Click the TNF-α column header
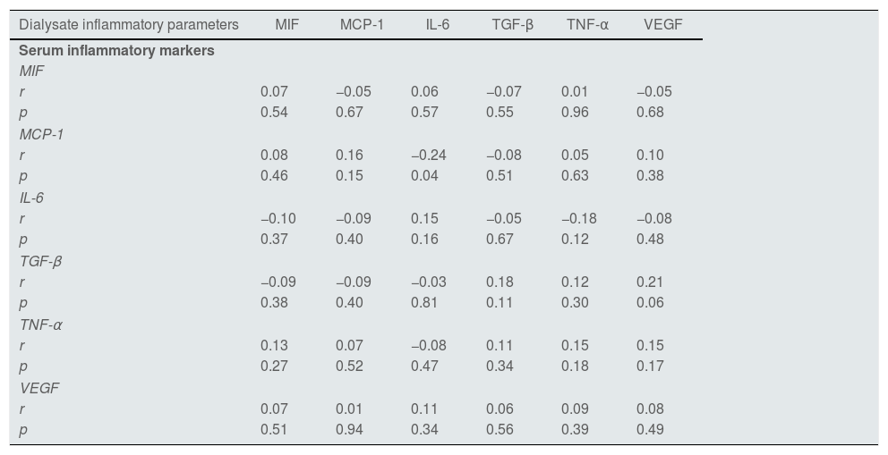Screen dimensions: 888x455 coord(587,25)
